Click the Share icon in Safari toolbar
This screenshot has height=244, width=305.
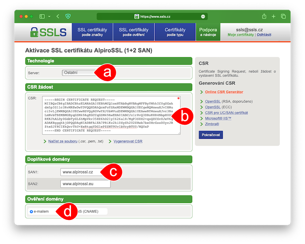264,17
